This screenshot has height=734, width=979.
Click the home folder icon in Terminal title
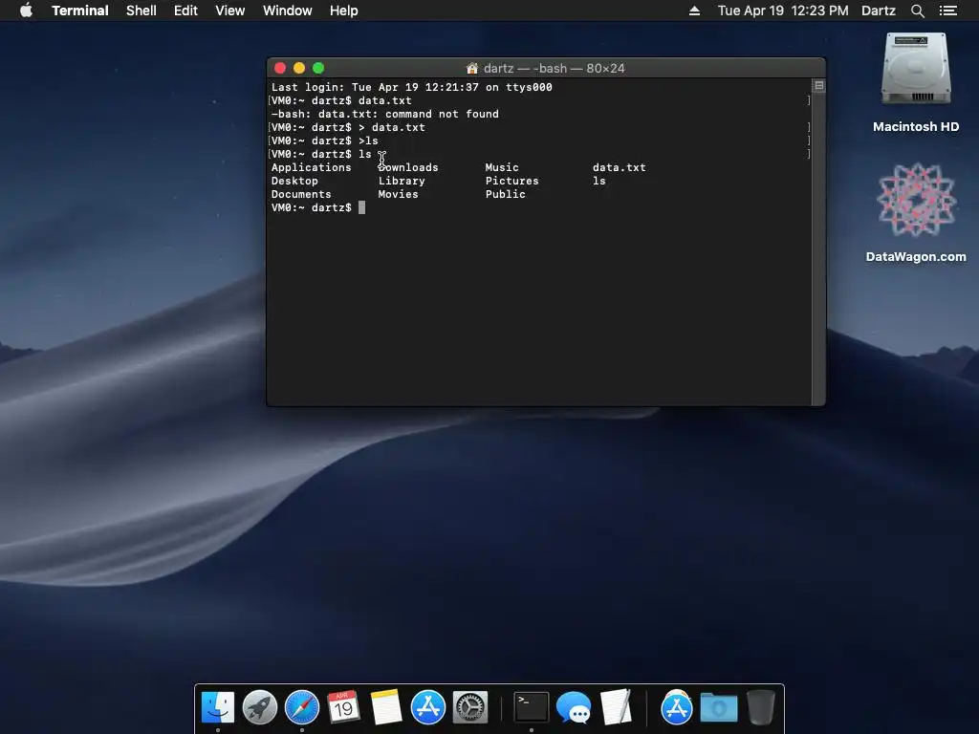click(x=472, y=68)
